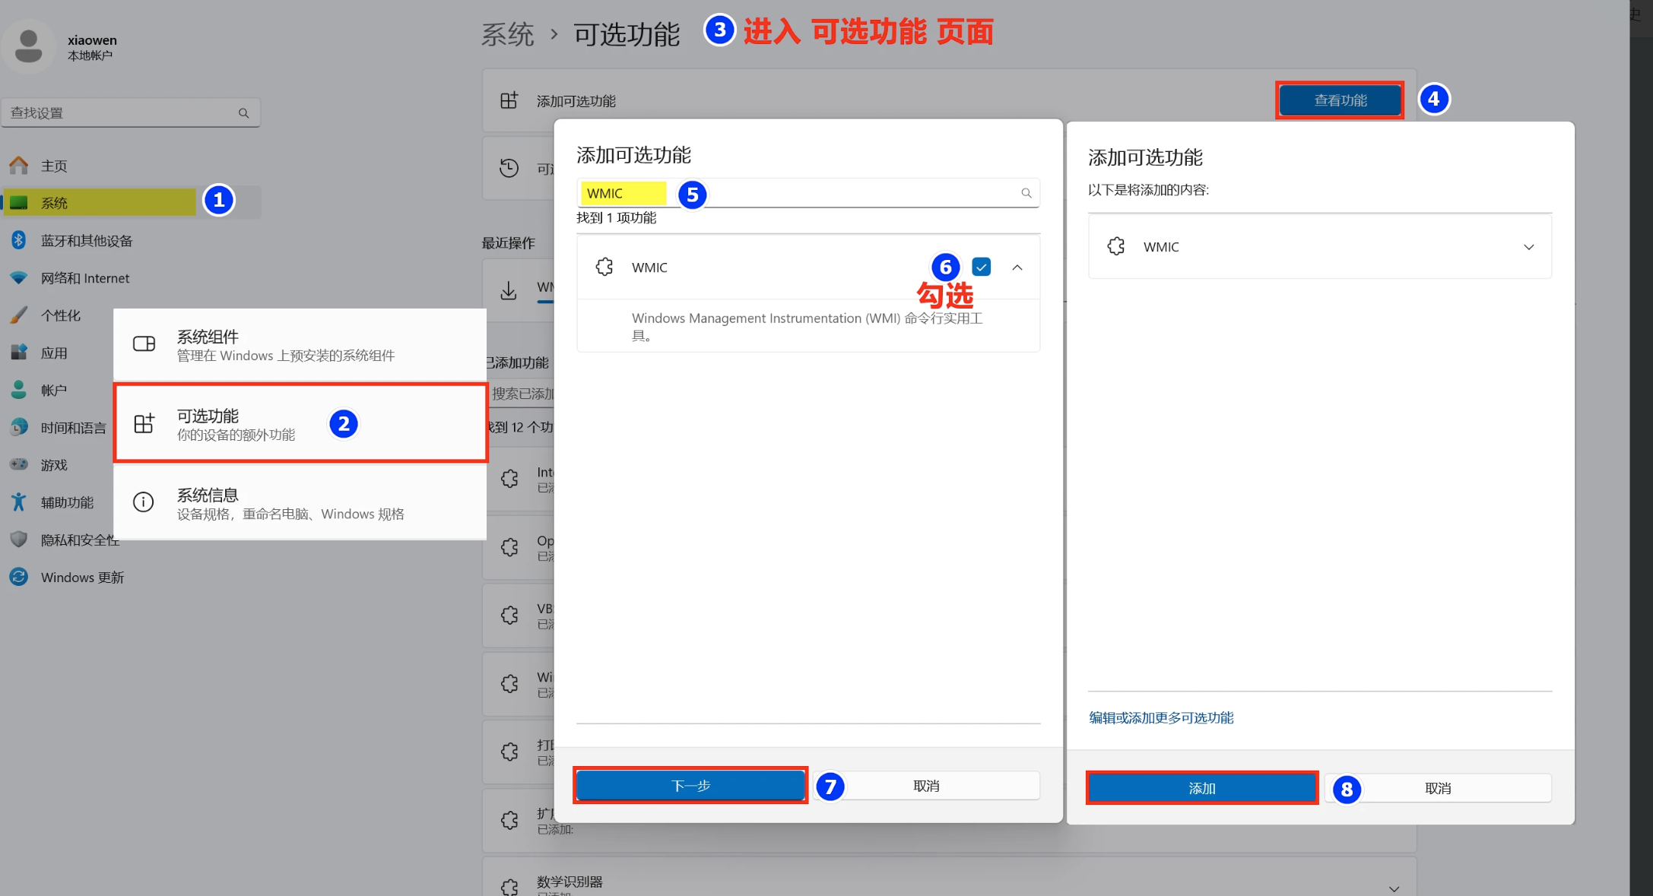The width and height of the screenshot is (1653, 896).
Task: Open Privacy and security shield icon
Action: click(x=19, y=540)
